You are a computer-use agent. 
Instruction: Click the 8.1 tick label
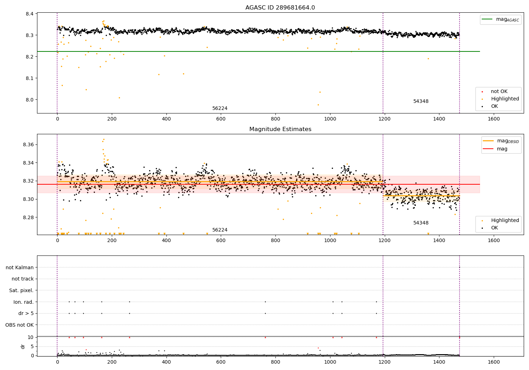pos(29,78)
